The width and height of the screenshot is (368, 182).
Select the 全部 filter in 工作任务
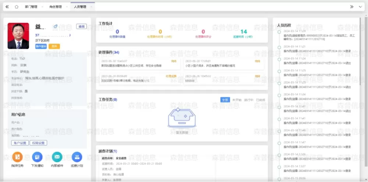pos(225,100)
